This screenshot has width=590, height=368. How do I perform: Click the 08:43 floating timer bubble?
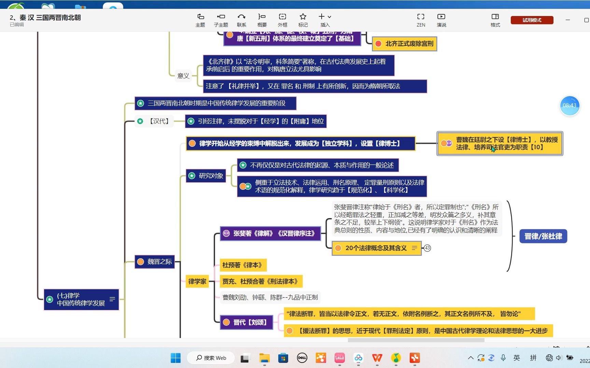click(570, 105)
